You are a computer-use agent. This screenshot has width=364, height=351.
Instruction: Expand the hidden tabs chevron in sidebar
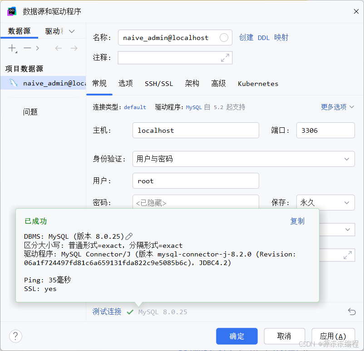[x=72, y=31]
